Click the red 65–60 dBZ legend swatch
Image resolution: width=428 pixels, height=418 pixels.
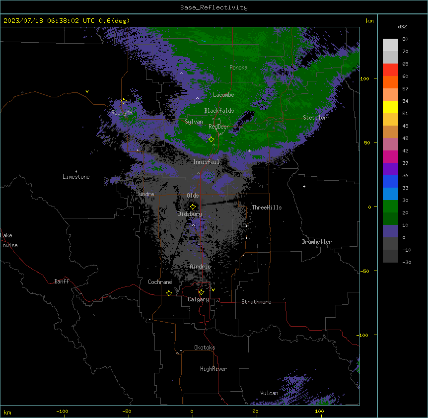(390, 70)
